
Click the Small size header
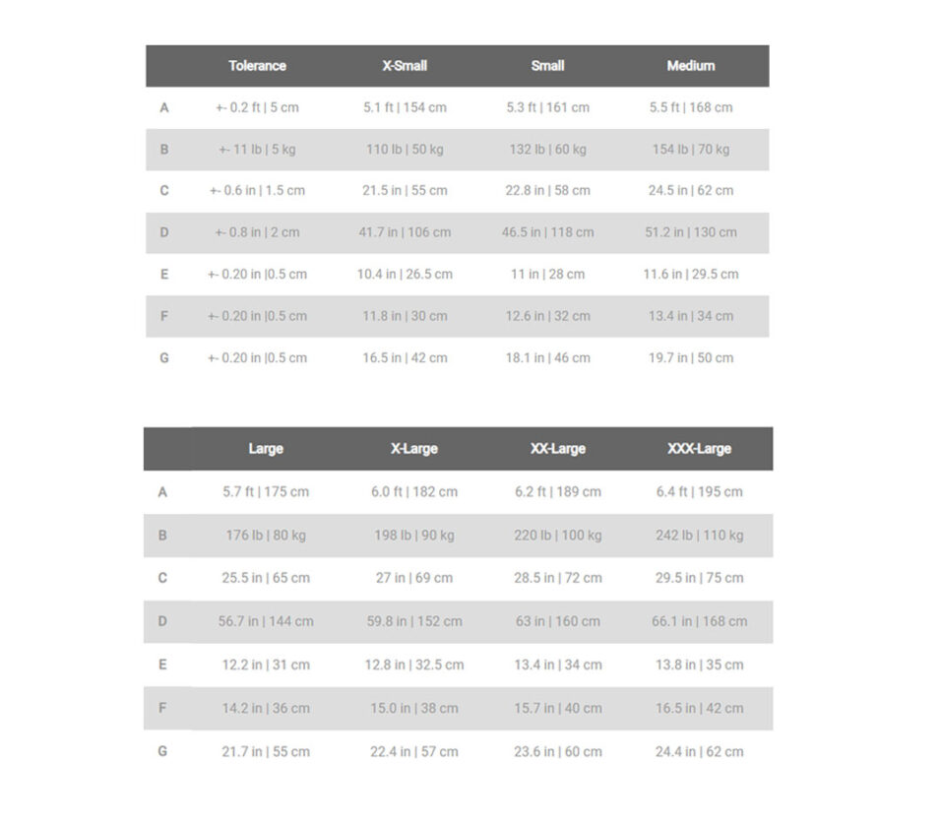point(547,65)
